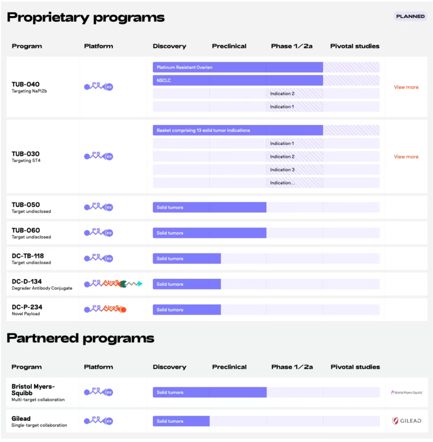
Task: Click the TUB-050 platform icon
Action: coord(99,207)
